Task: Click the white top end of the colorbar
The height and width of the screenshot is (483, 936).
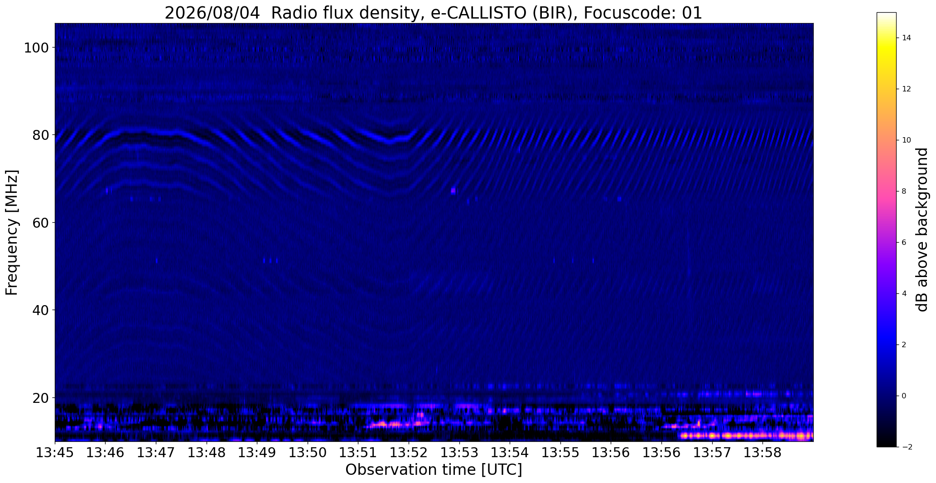Action: 887,16
